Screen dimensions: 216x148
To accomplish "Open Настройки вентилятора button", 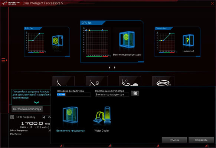I will pyautogui.click(x=27, y=109).
